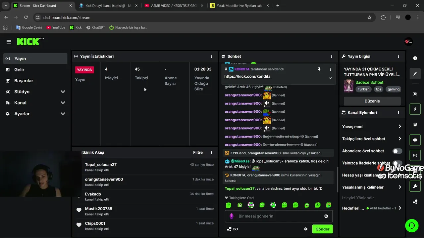The width and height of the screenshot is (424, 238).
Task: Click the info icon in right sidebar
Action: coord(415,58)
